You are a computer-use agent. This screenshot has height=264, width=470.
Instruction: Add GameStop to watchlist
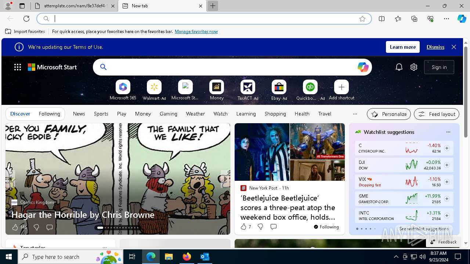447,199
